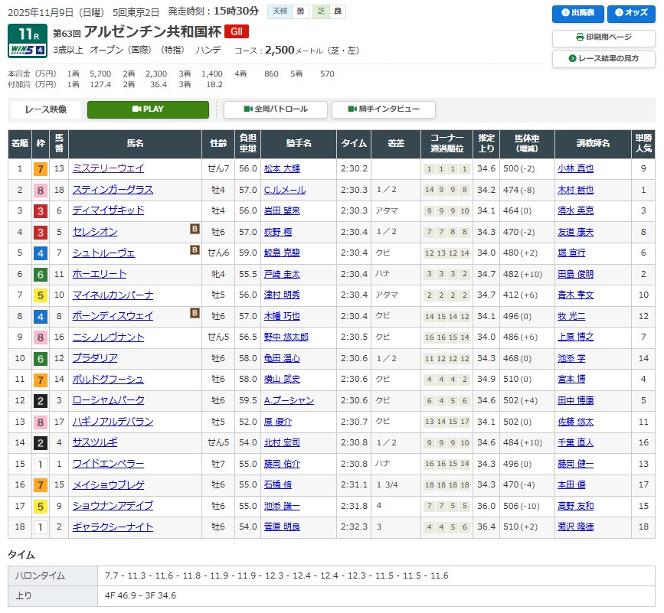
Task: Open jockey C.ルメール profile
Action: 284,190
